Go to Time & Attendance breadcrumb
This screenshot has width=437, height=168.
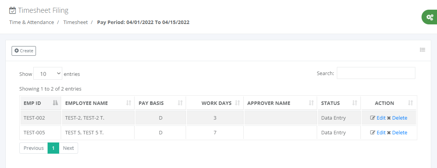31,22
